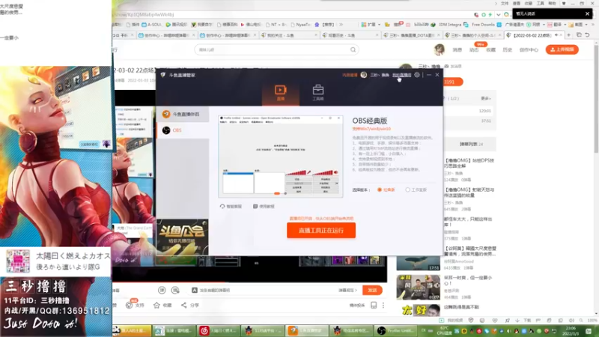Click the user avatar in Douyu assistant title bar
This screenshot has height=337, width=599.
pyautogui.click(x=364, y=75)
